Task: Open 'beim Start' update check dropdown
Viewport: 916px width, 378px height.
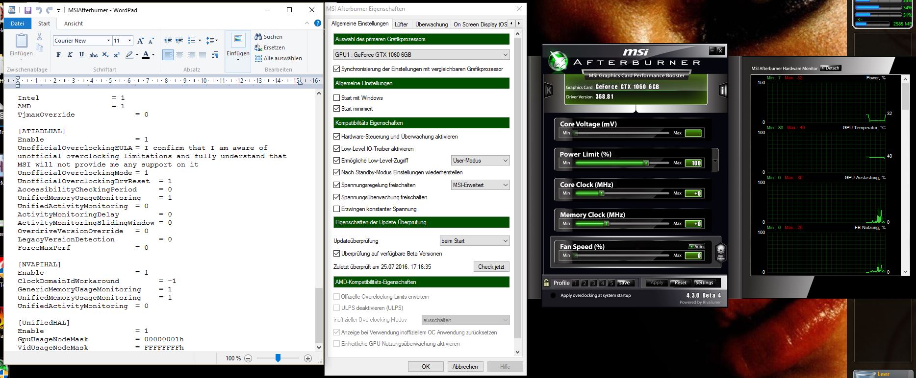Action: click(x=475, y=241)
